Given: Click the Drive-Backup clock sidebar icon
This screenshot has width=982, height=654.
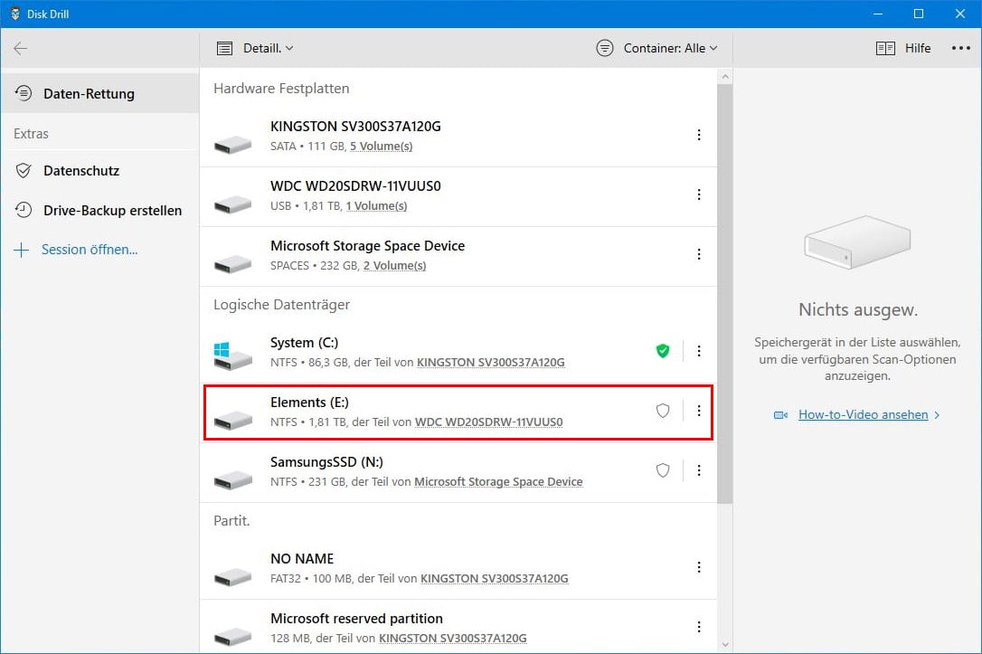Looking at the screenshot, I should click(24, 210).
